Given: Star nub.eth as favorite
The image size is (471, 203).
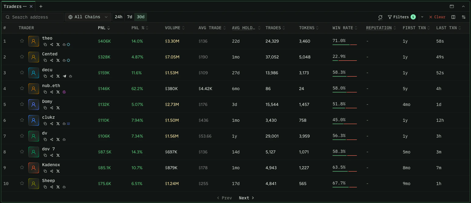Looking at the screenshot, I should [22, 88].
